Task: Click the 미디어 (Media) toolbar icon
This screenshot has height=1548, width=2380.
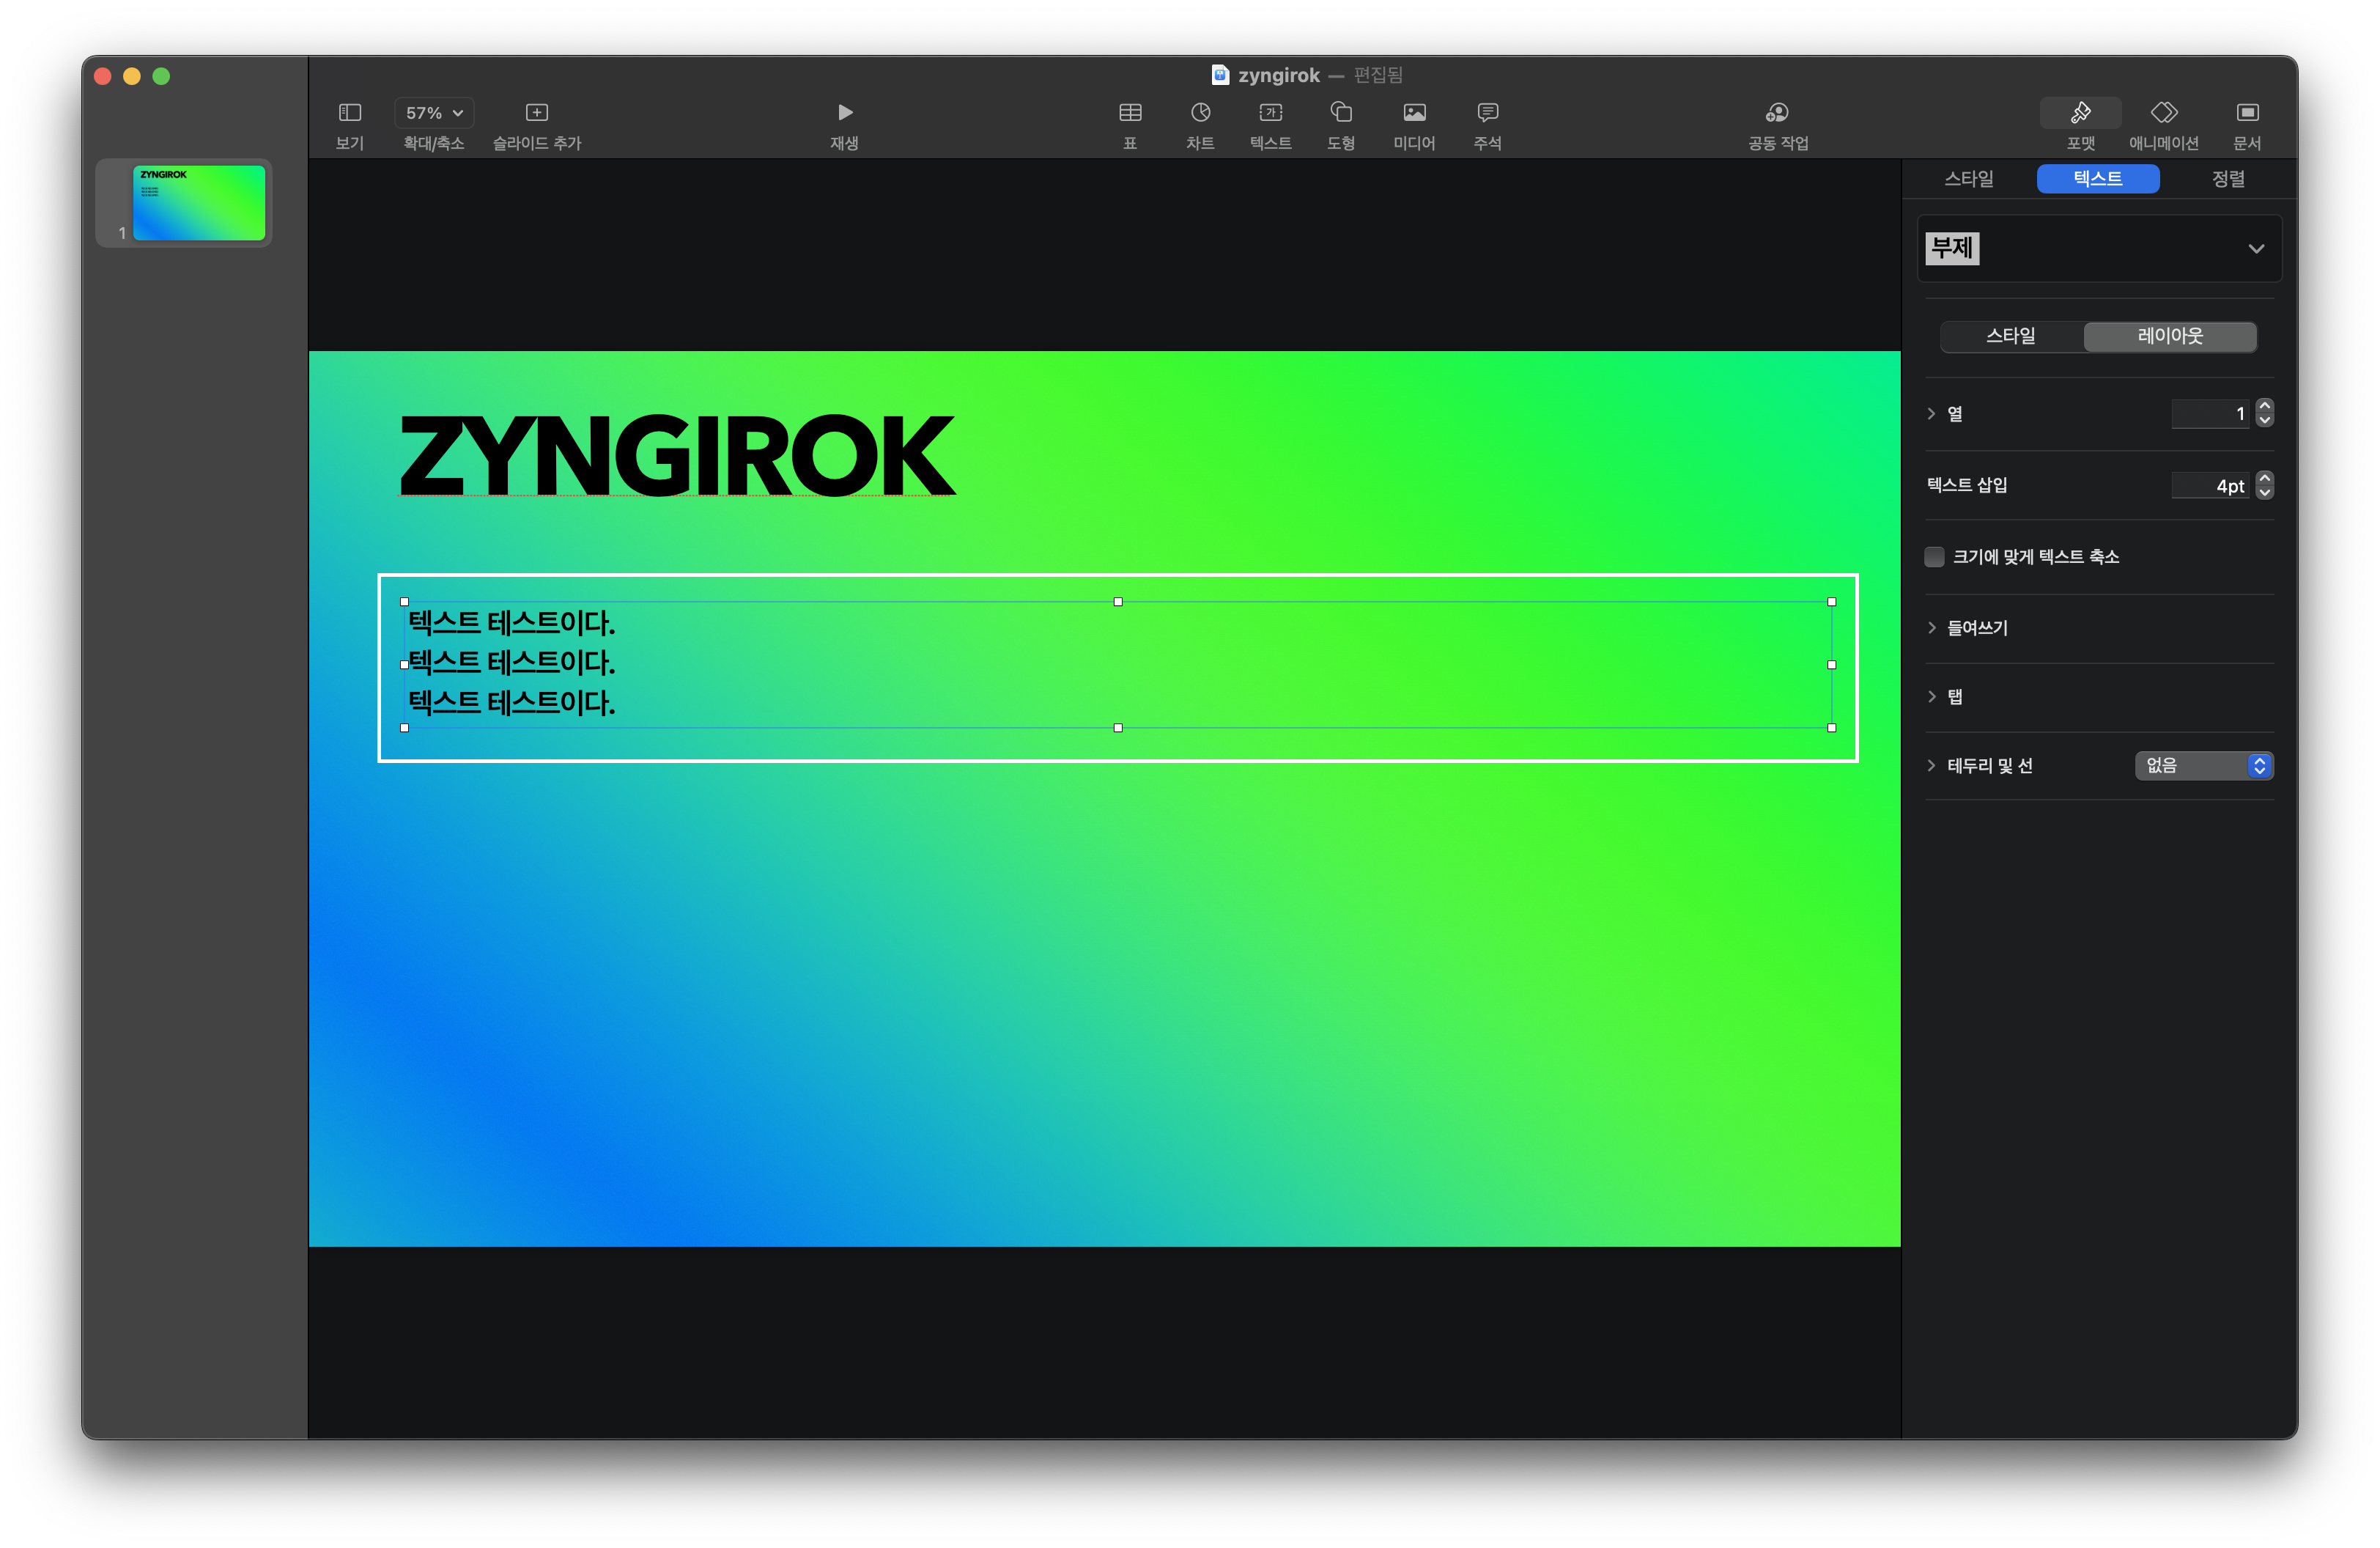Action: tap(1413, 113)
